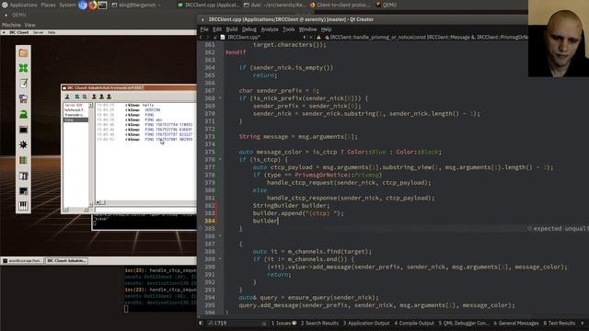589x331 pixels.
Task: Show the Search Results output pane
Action: pyautogui.click(x=319, y=323)
